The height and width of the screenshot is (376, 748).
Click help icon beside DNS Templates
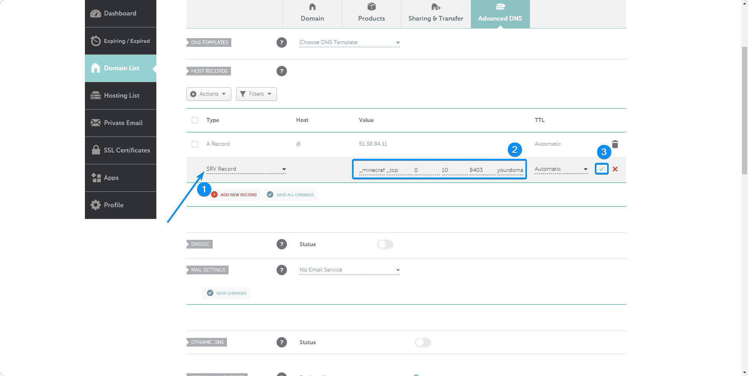pyautogui.click(x=281, y=42)
